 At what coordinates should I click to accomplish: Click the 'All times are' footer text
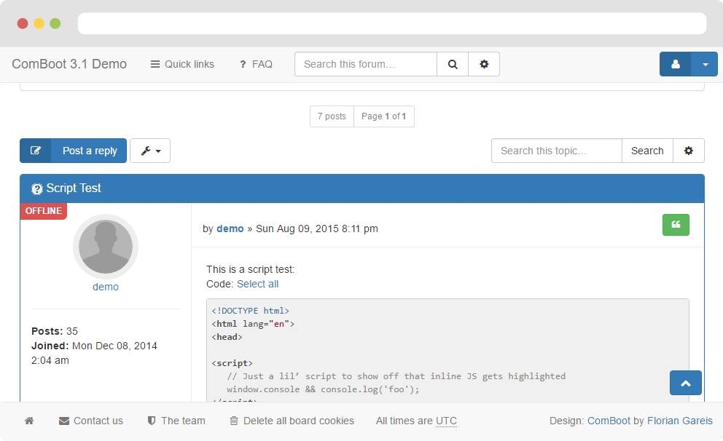point(405,421)
